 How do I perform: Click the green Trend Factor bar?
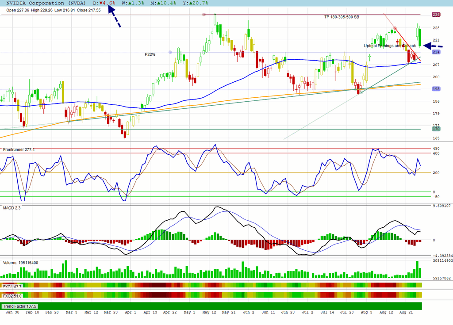point(211,306)
